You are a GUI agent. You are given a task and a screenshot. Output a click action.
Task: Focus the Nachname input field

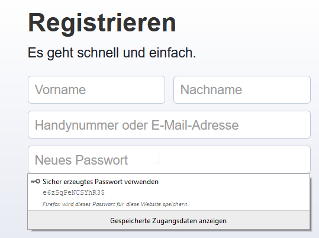tap(242, 90)
